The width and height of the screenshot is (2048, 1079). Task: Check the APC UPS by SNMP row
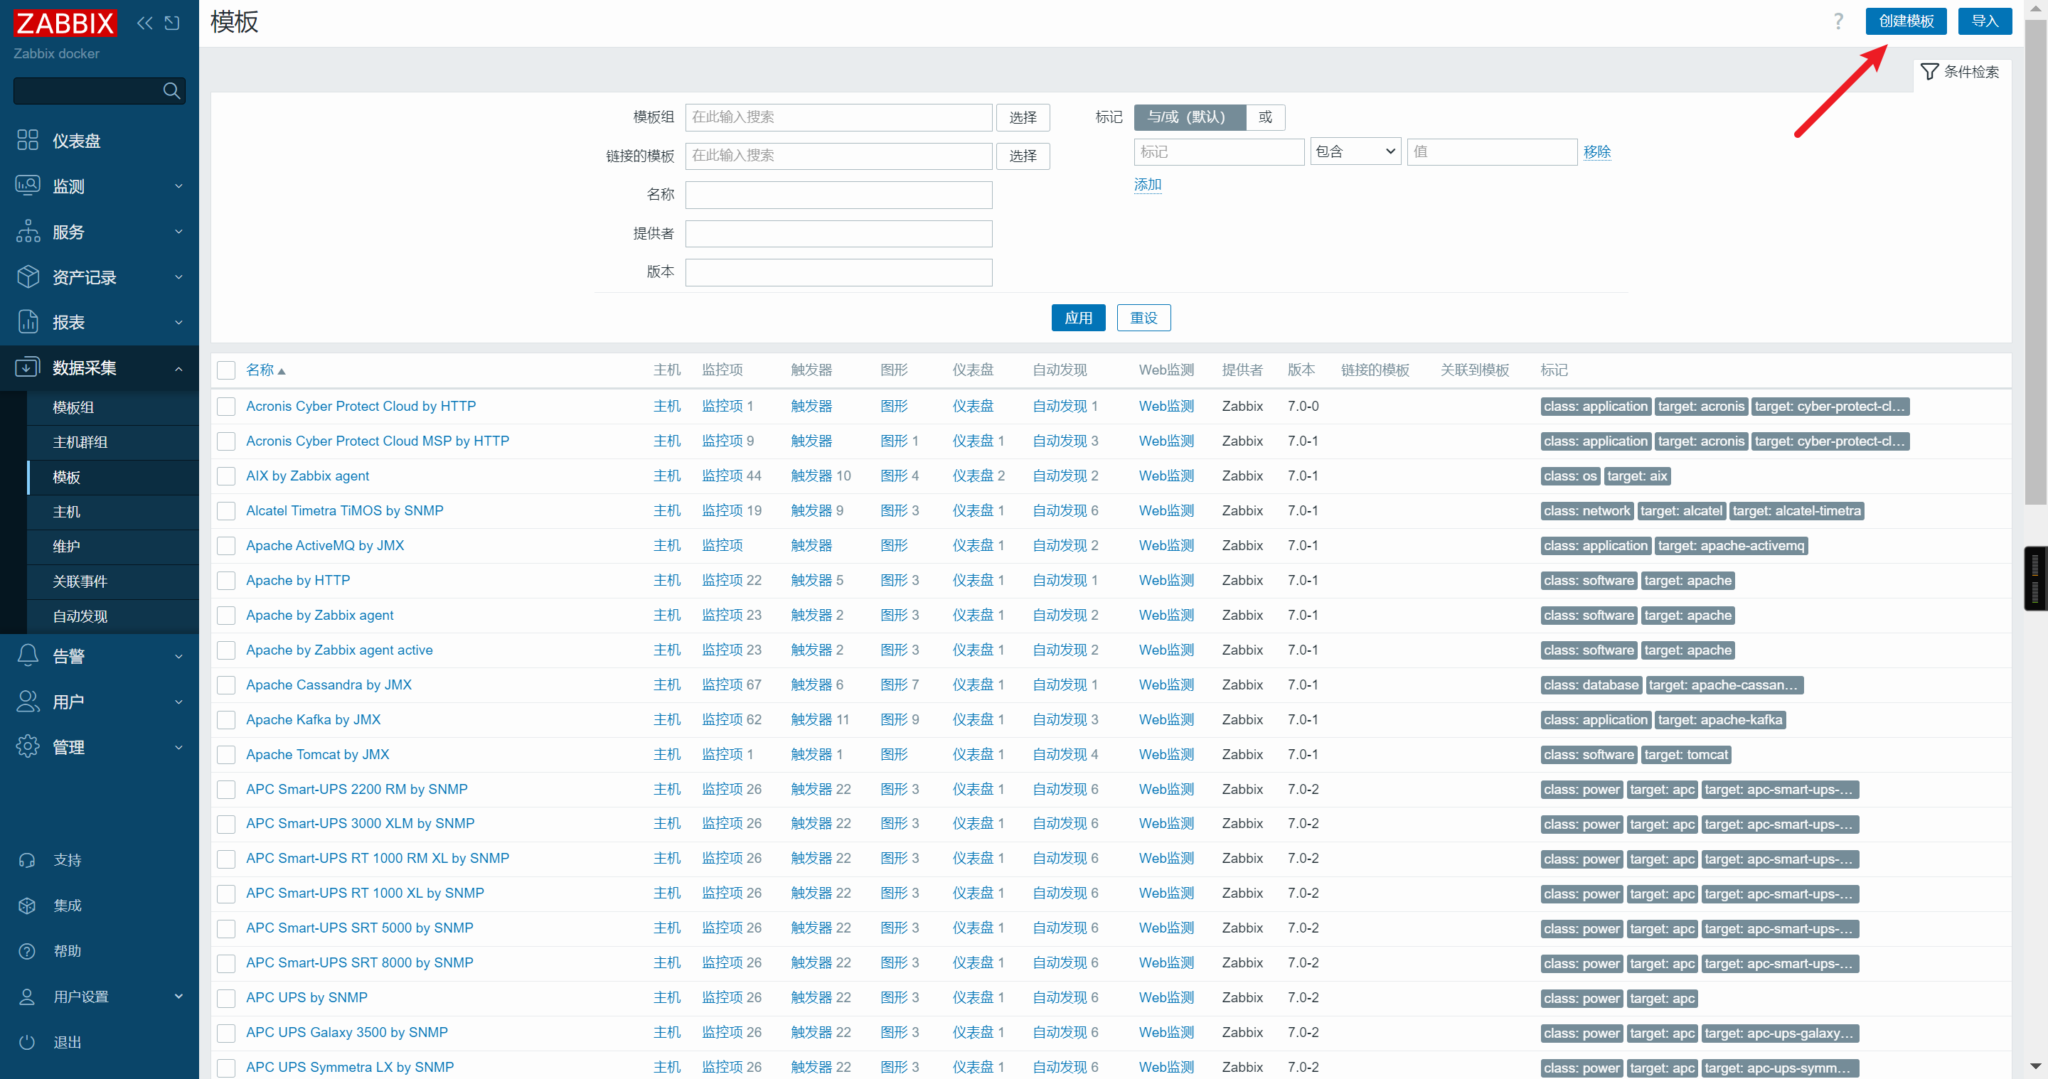click(x=227, y=998)
